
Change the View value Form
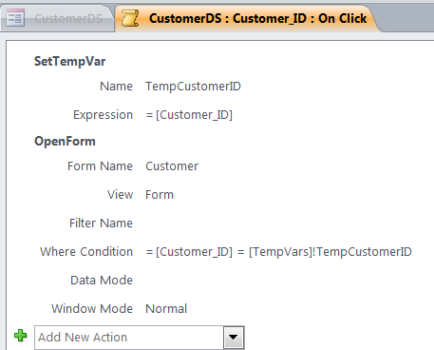160,195
